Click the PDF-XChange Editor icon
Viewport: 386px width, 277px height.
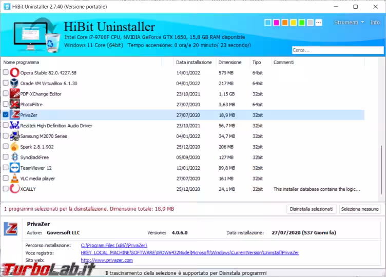coord(14,94)
